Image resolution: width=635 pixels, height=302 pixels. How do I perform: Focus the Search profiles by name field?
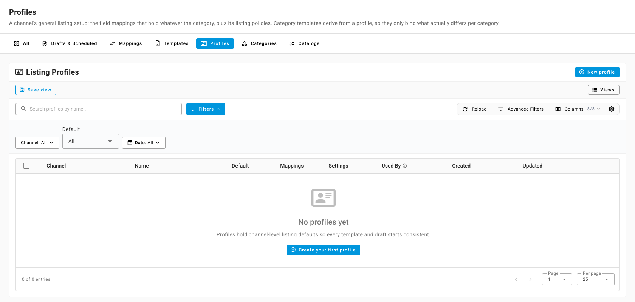(99, 109)
